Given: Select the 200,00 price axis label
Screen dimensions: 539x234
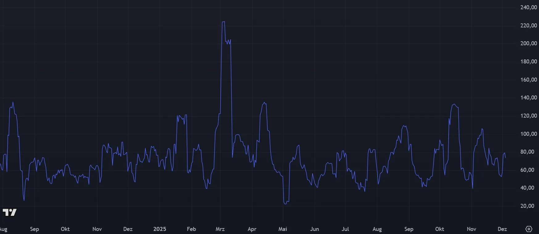Looking at the screenshot, I should coord(529,43).
